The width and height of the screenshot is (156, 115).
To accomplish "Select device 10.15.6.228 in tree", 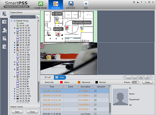I will pos(23,74).
